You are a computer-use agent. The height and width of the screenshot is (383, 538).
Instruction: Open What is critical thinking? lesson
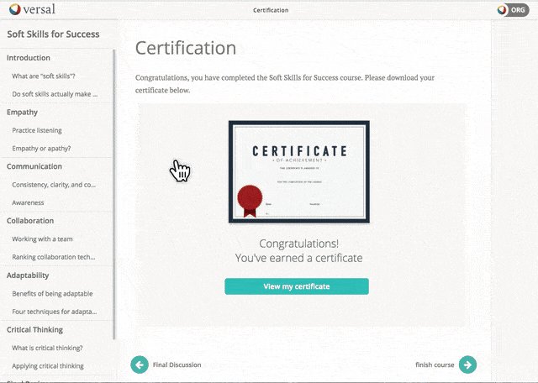click(x=47, y=348)
